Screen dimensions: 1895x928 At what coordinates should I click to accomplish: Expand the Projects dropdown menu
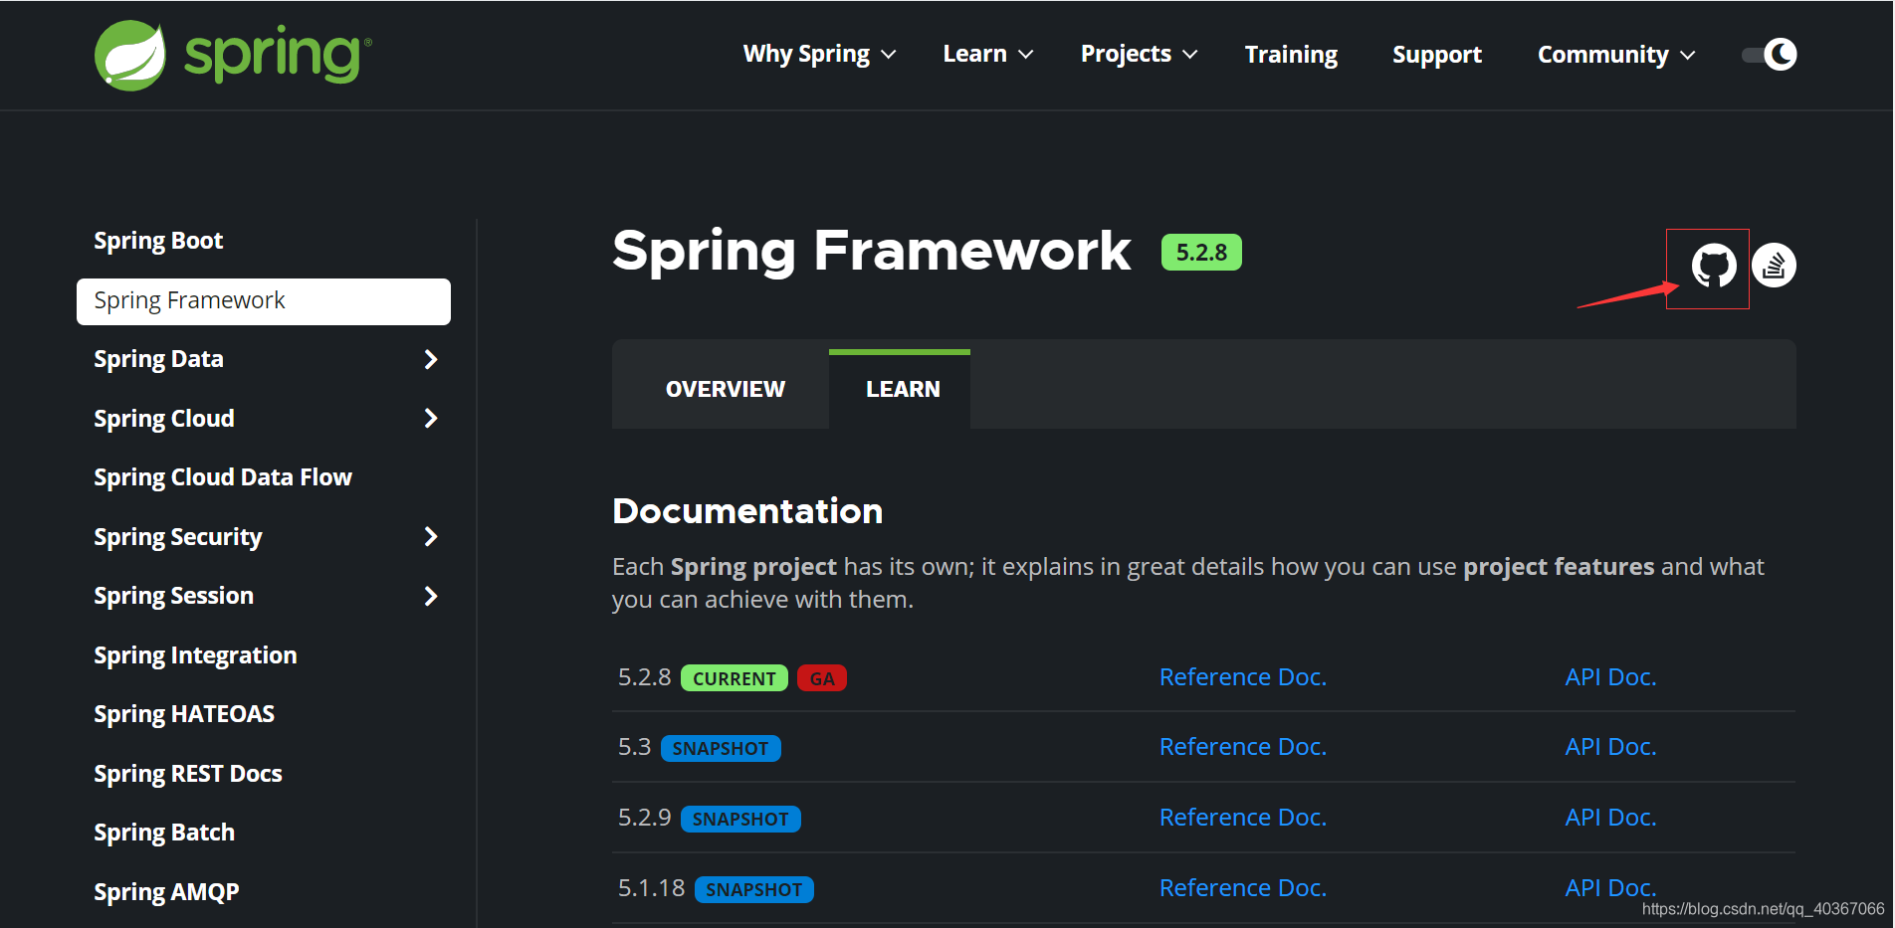pos(1139,54)
